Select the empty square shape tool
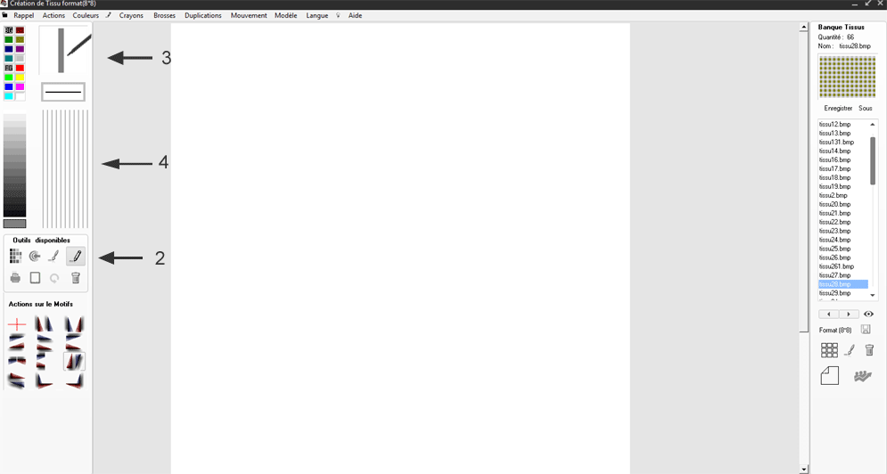 pyautogui.click(x=35, y=278)
